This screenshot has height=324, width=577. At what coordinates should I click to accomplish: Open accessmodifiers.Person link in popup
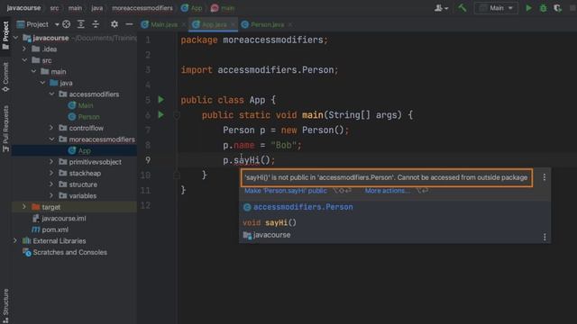tap(303, 207)
